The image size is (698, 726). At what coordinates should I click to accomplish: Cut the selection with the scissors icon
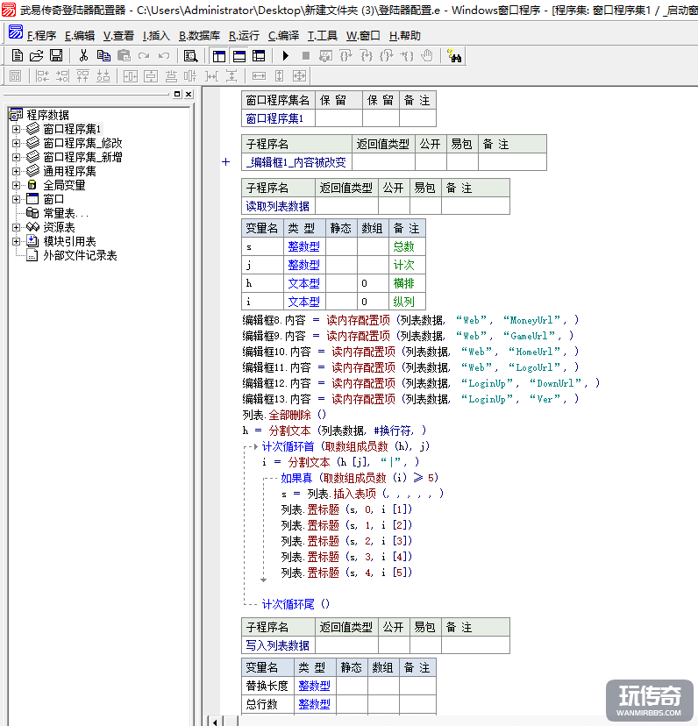click(83, 56)
